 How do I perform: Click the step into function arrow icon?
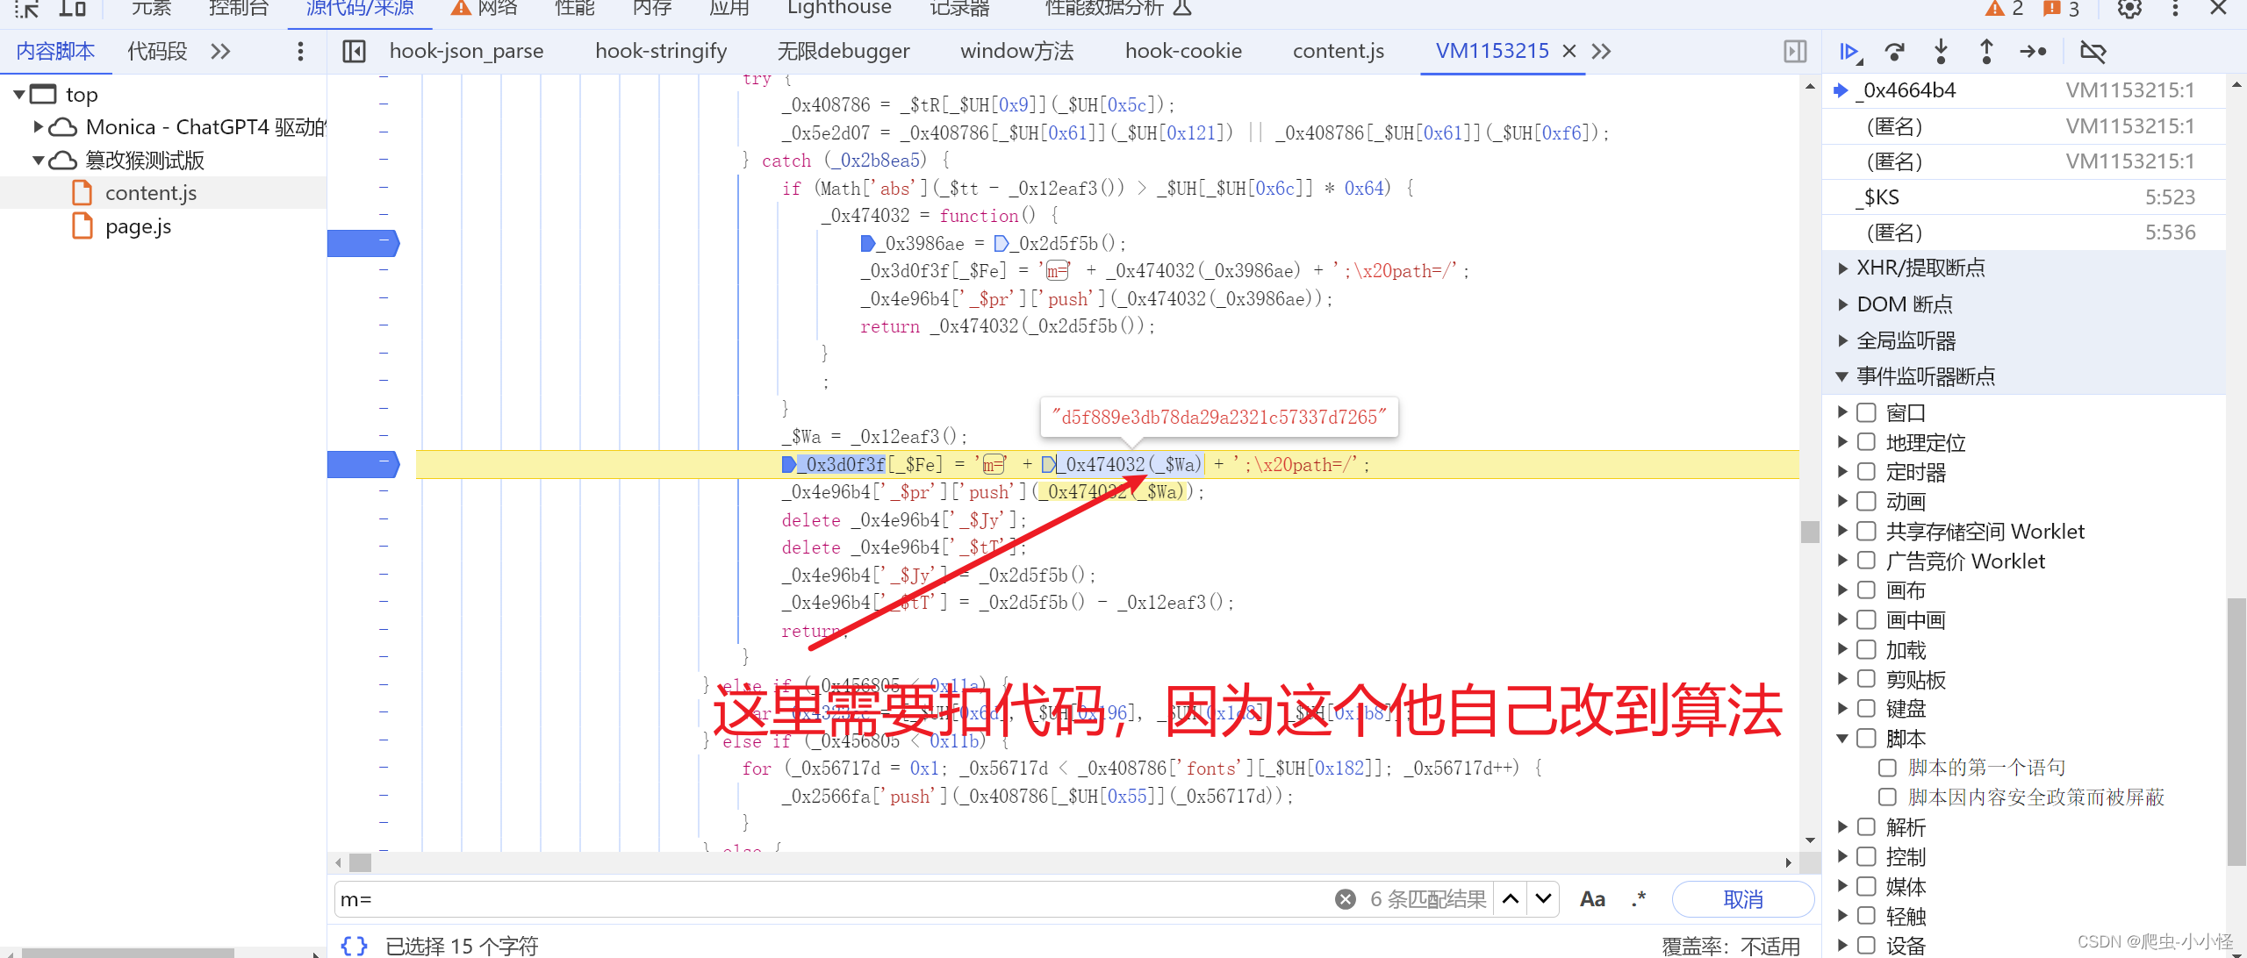(x=1941, y=52)
